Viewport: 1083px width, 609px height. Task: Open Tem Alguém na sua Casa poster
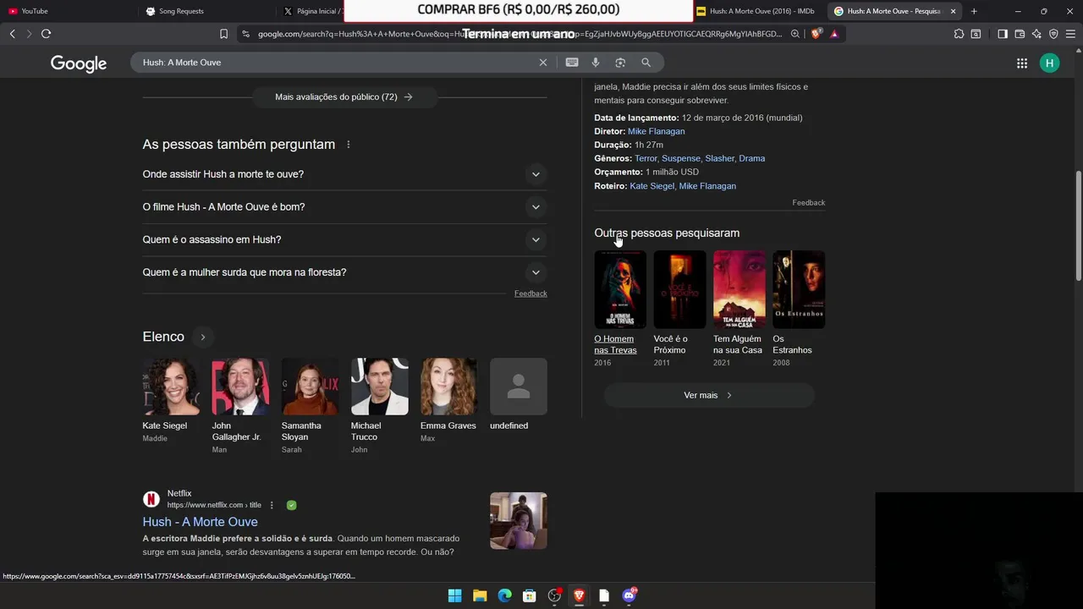pos(739,289)
